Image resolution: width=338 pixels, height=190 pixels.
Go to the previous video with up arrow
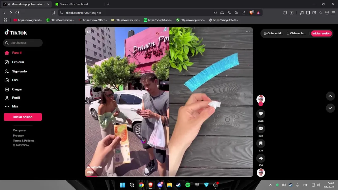pyautogui.click(x=330, y=96)
